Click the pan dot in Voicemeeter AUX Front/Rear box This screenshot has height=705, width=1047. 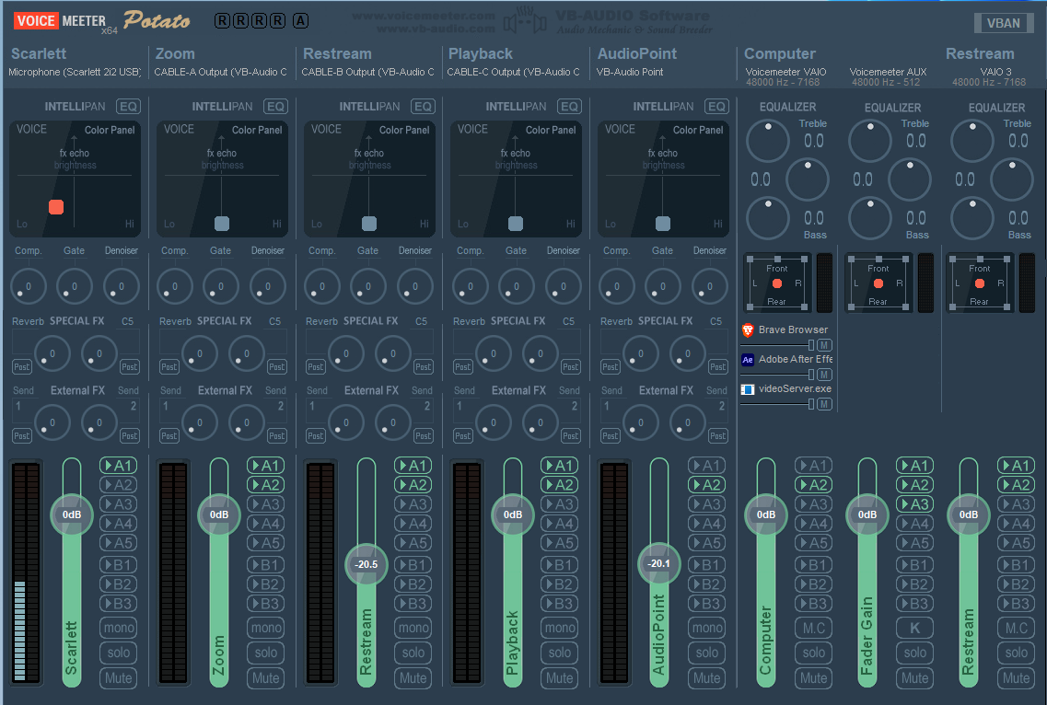click(x=878, y=283)
